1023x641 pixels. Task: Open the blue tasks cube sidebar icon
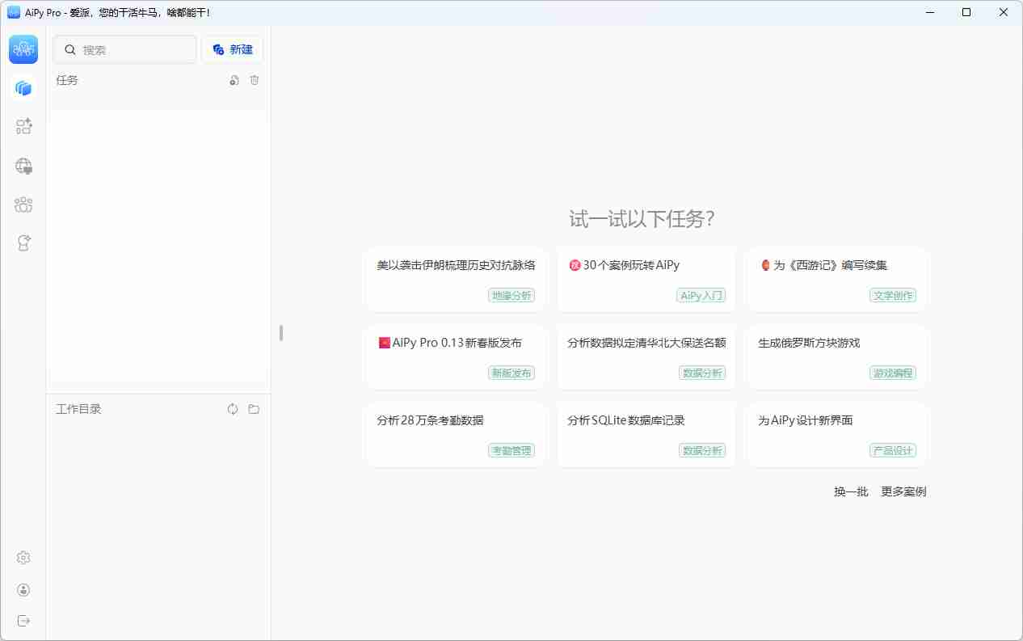pos(23,88)
